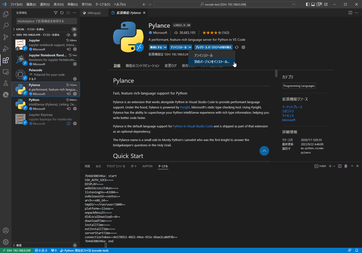Viewport: 362px width, 253px height.
Task: Open Manage gear for Jupyter Notebook Renderers
Action: pyautogui.click(x=75, y=64)
